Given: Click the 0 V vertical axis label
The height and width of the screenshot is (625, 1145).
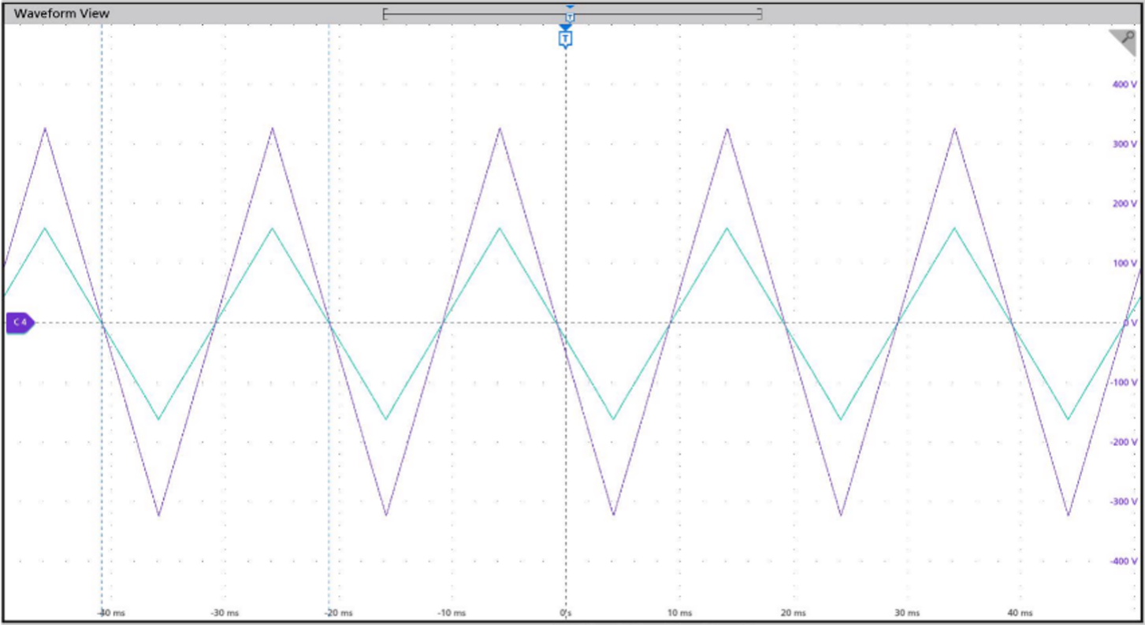Looking at the screenshot, I should point(1129,323).
